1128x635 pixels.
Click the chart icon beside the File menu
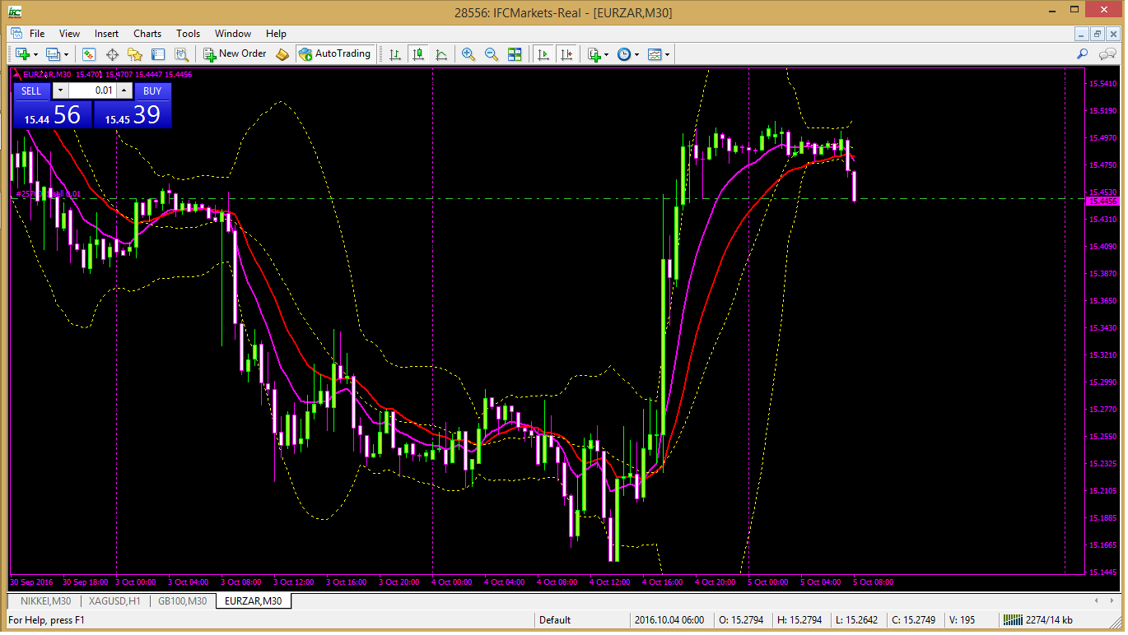click(16, 34)
